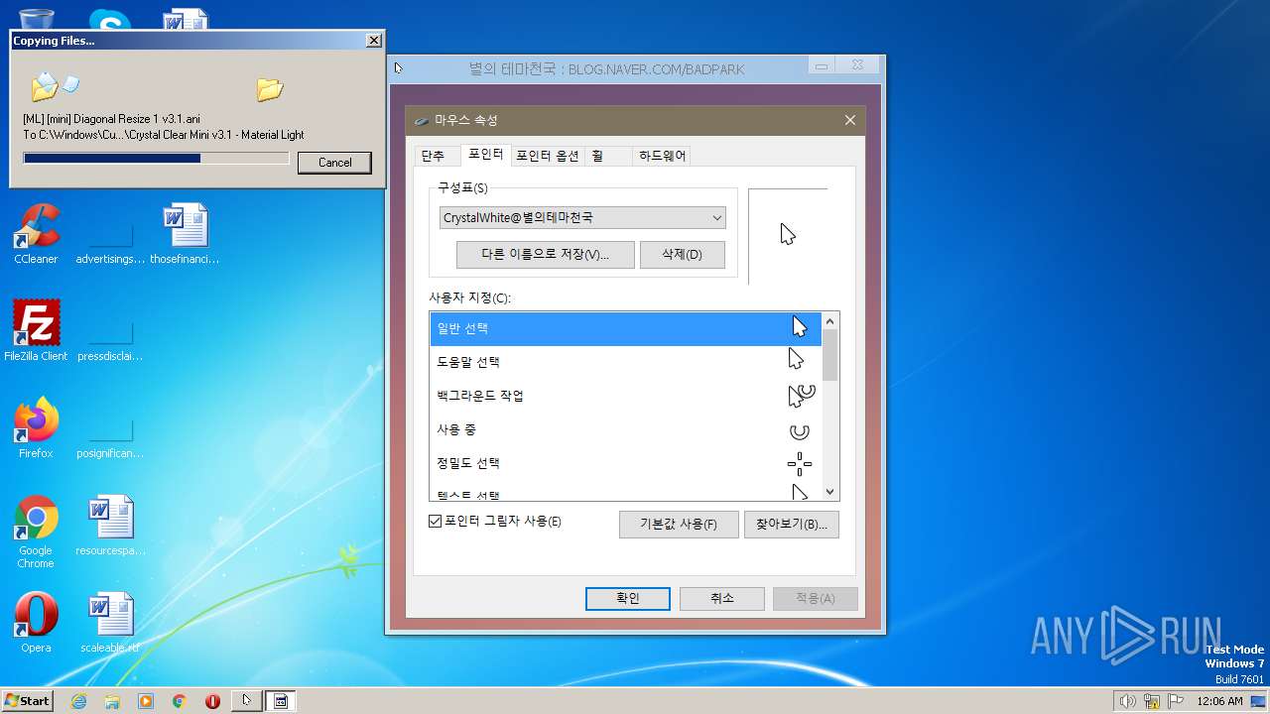Launch Chrome from the taskbar
The width and height of the screenshot is (1270, 714).
pos(179,701)
